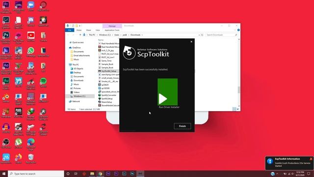
Task: Select Email attachments folder under OneDrive
Action: tap(81, 56)
